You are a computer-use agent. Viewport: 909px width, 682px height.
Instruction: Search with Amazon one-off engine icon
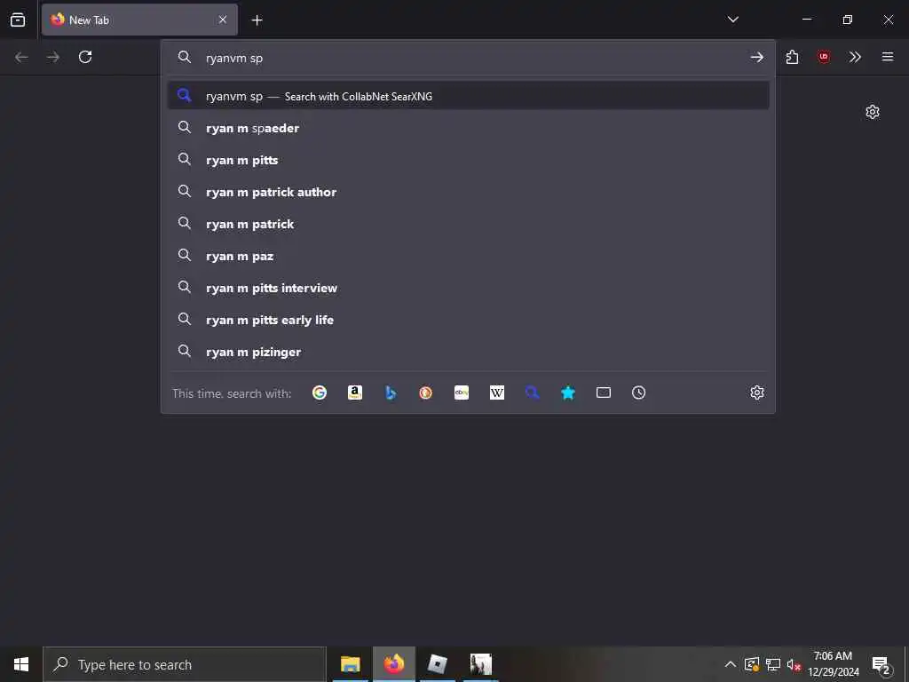pos(355,393)
